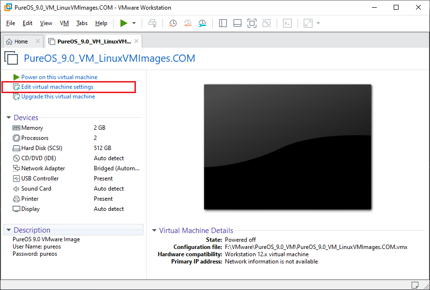Click the Processors CPU icon
This screenshot has height=290, width=430.
[x=16, y=138]
